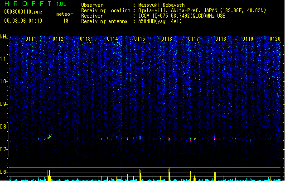This screenshot has width=285, height=181.
Task: Click the tallest yellow intensity peak near 0118
Action: 215,173
